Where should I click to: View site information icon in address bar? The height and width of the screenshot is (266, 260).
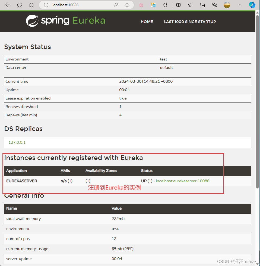pos(46,5)
